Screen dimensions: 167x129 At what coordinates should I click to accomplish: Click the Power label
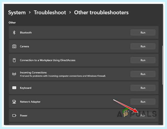tap(24, 116)
